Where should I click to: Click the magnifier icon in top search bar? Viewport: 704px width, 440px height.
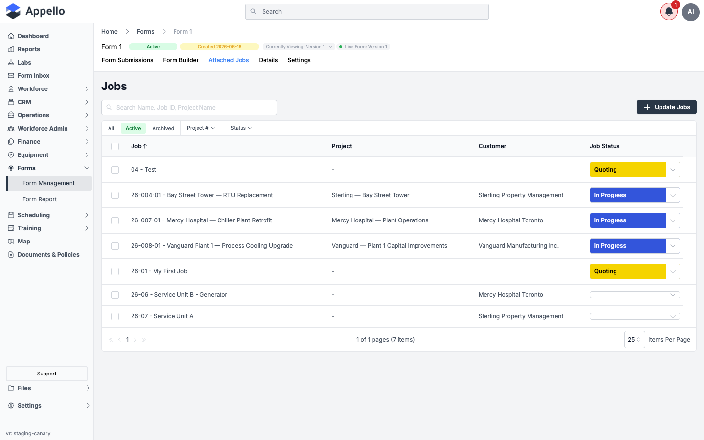[253, 12]
